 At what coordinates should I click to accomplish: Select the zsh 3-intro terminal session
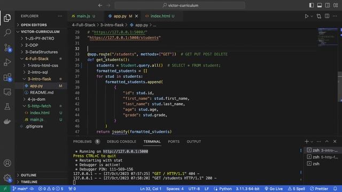(322, 150)
